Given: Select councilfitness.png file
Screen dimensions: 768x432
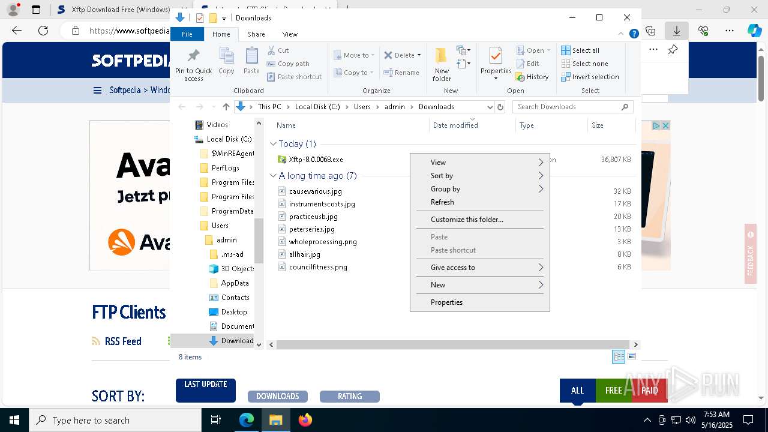Looking at the screenshot, I should 318,267.
